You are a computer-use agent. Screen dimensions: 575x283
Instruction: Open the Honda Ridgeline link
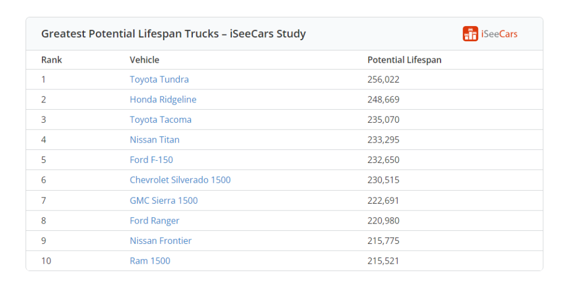click(163, 100)
